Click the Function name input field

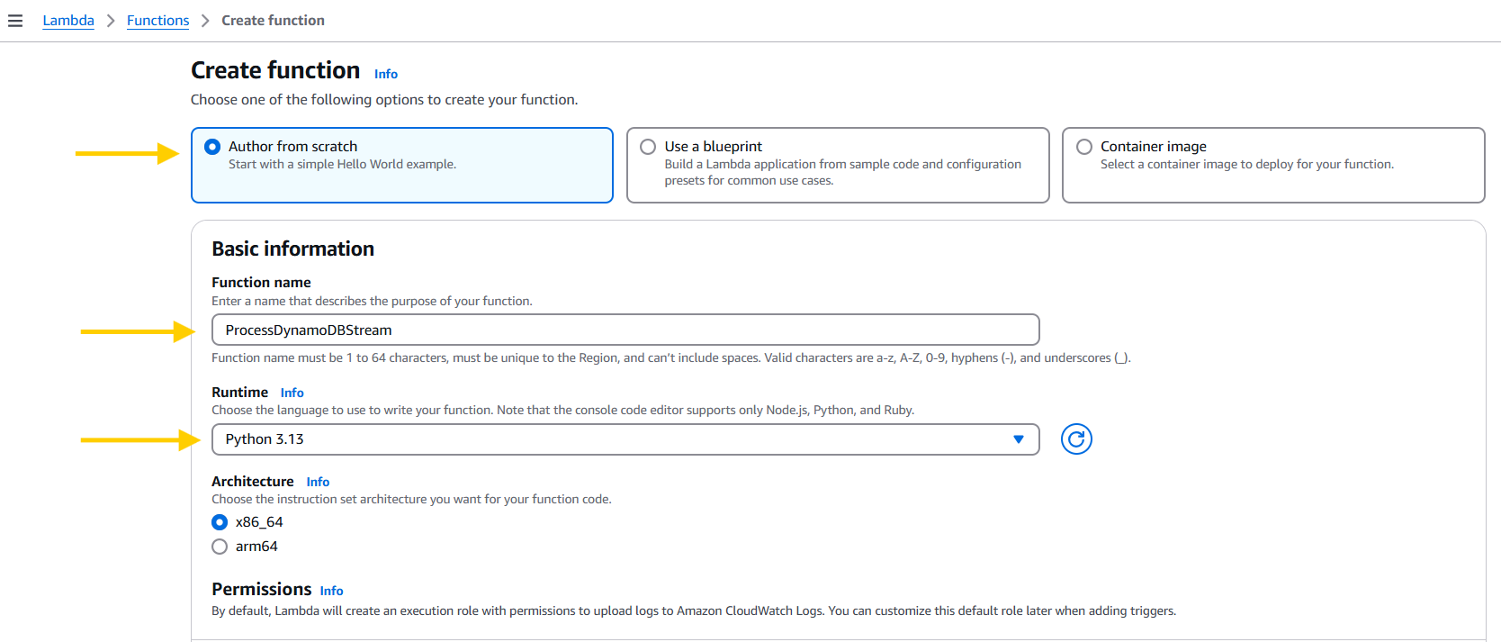point(625,330)
